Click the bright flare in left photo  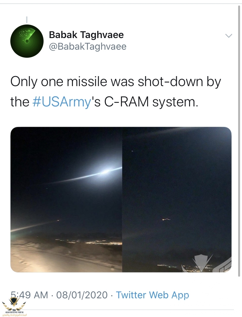(x=105, y=173)
